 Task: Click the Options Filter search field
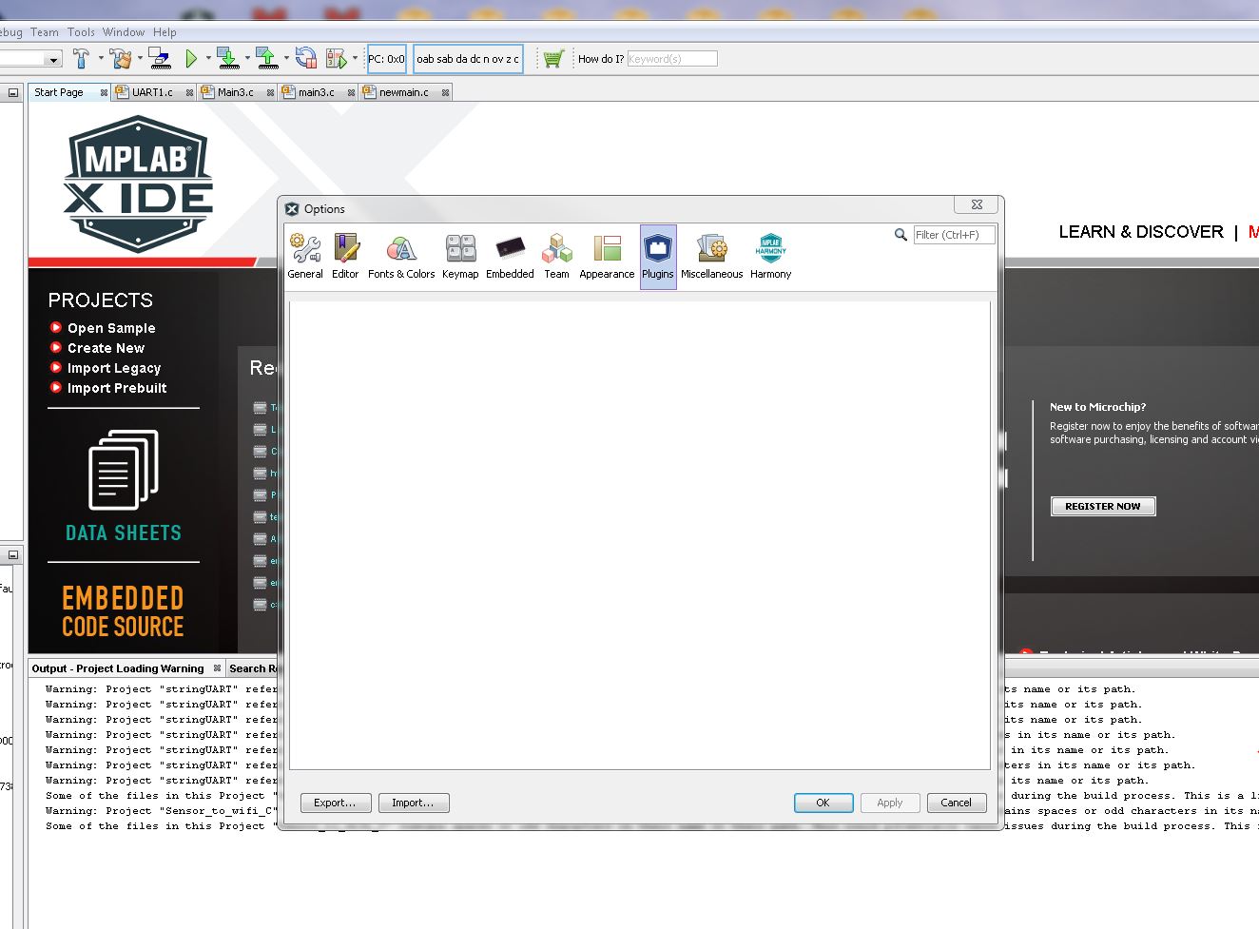pos(954,235)
